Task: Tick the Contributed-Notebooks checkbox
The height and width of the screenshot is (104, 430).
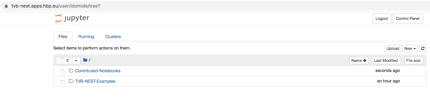Action: [x=62, y=71]
